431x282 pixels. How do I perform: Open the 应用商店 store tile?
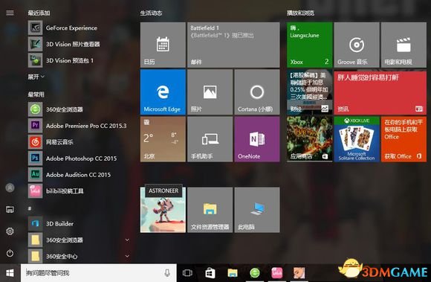pyautogui.click(x=310, y=139)
